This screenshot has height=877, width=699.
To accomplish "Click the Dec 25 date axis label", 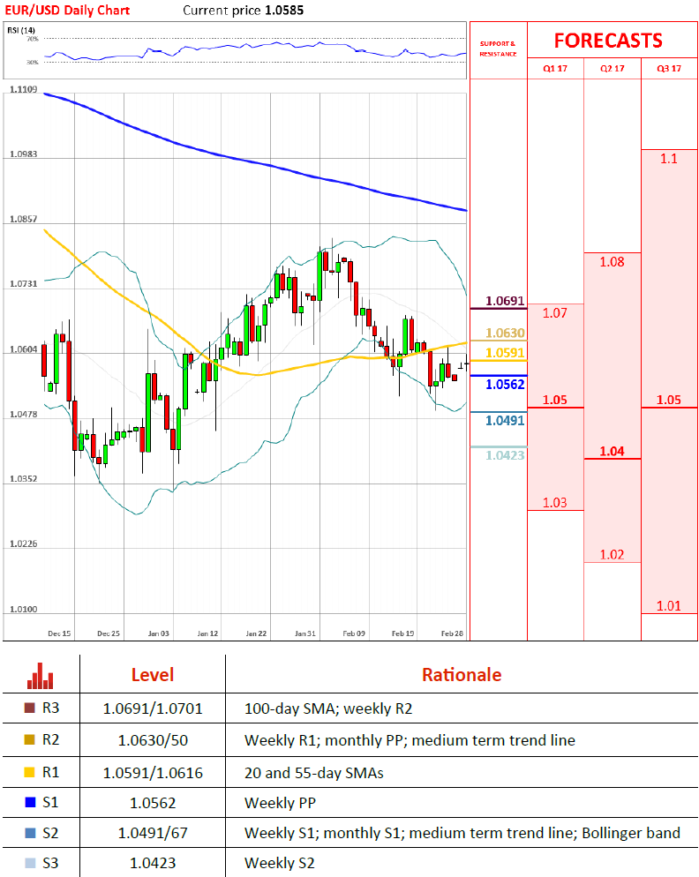I will click(109, 633).
